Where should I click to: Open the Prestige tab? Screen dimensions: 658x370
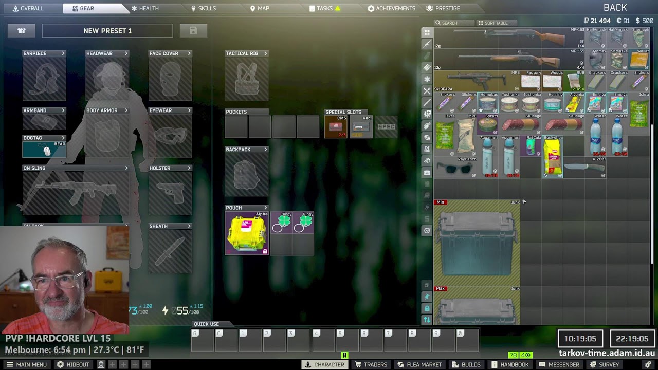tap(443, 8)
